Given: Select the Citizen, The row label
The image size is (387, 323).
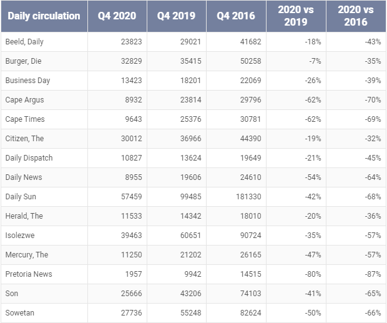Looking at the screenshot, I should pyautogui.click(x=25, y=139).
